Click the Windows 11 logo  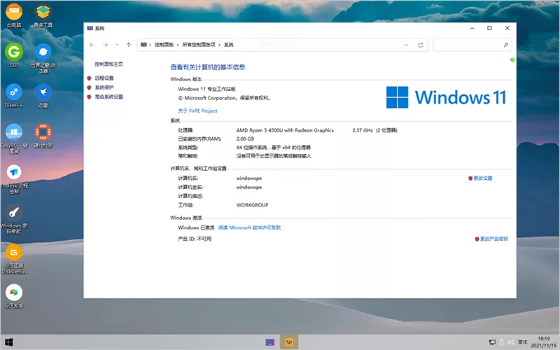[x=446, y=97]
